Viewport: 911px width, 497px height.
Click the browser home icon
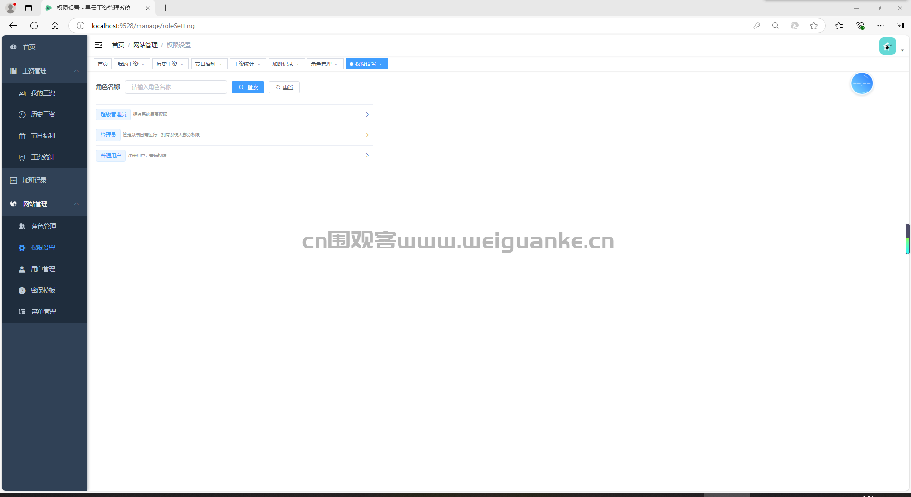[x=55, y=26]
